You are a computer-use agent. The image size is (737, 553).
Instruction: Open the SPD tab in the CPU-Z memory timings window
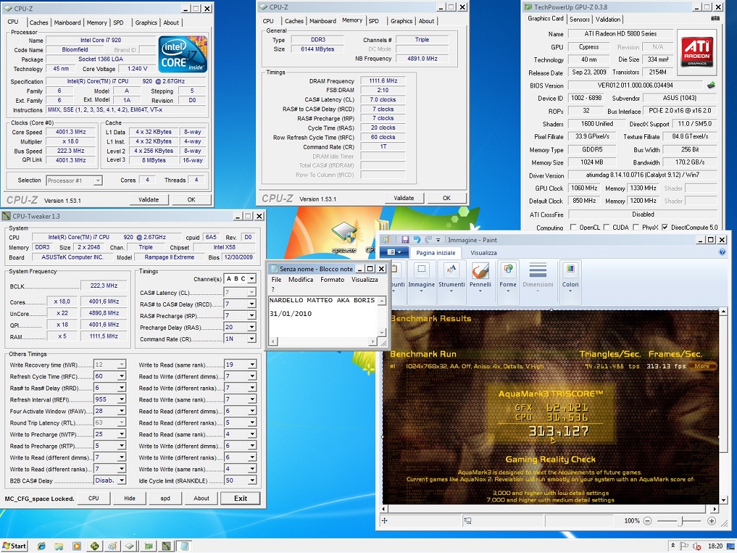point(374,21)
